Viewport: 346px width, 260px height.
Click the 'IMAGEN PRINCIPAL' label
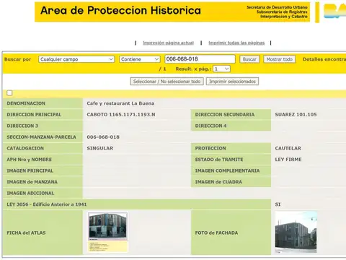(x=30, y=170)
